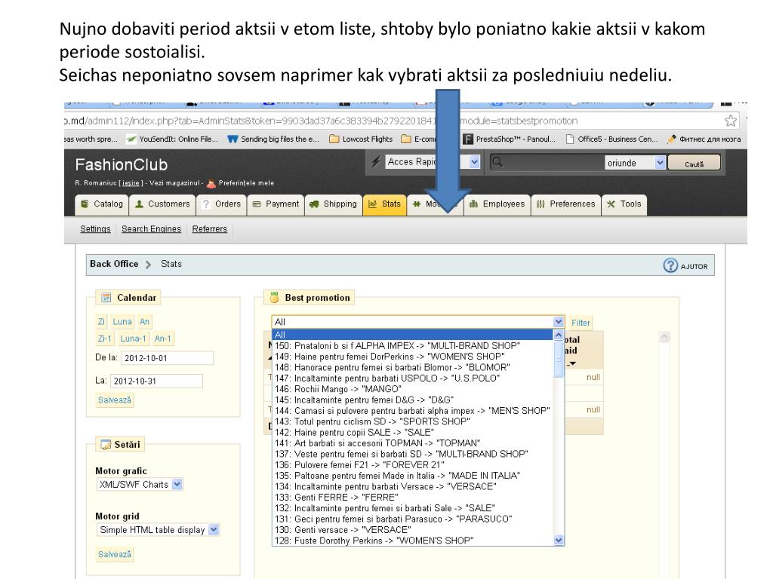Select the Luna-1 calendar shortcut

(133, 339)
